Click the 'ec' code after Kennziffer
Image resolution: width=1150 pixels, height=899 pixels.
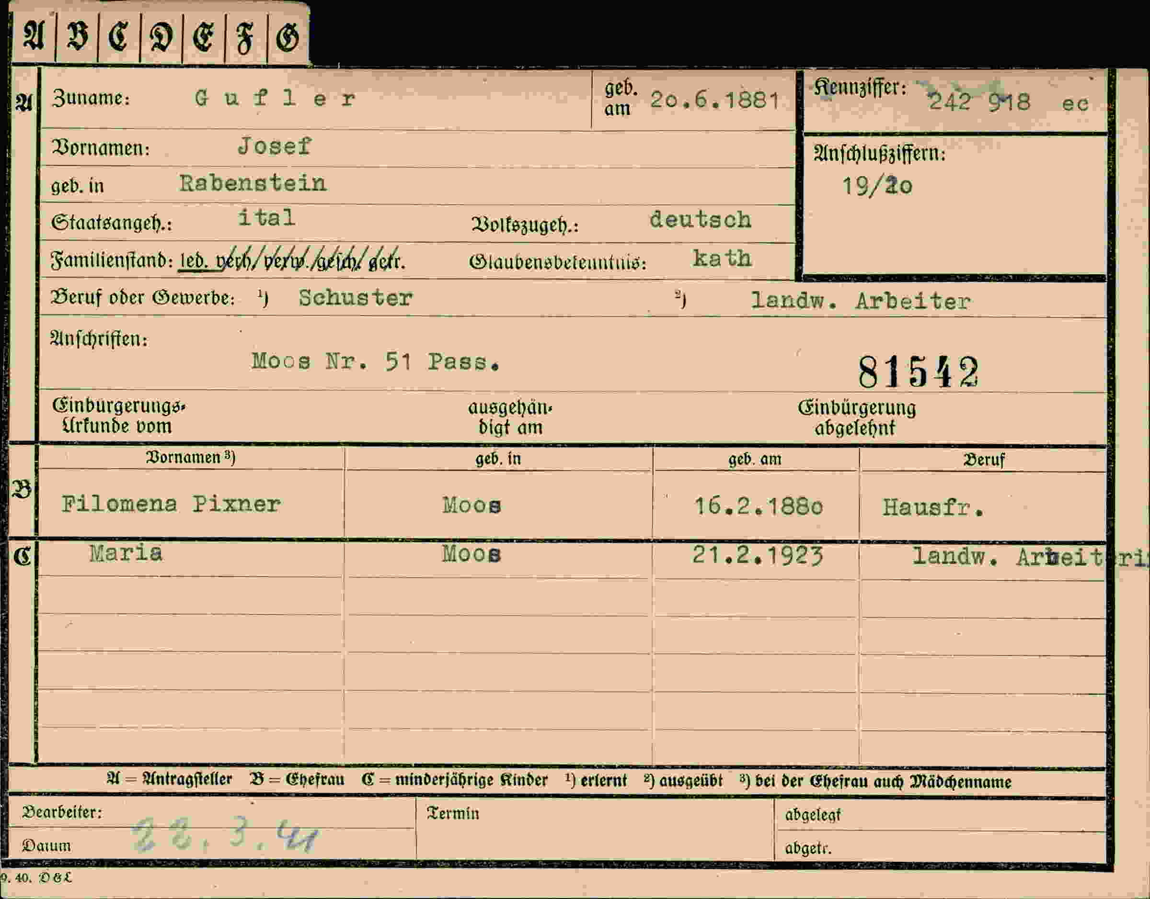point(1075,104)
